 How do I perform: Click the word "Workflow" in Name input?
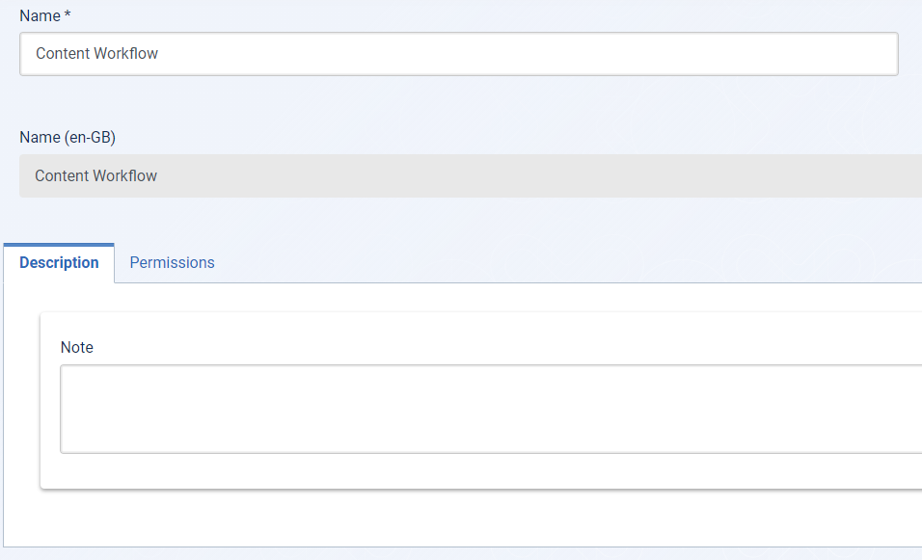(126, 54)
